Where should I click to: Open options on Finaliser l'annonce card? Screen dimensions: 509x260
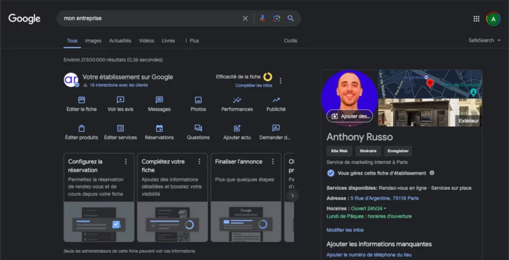(272, 161)
